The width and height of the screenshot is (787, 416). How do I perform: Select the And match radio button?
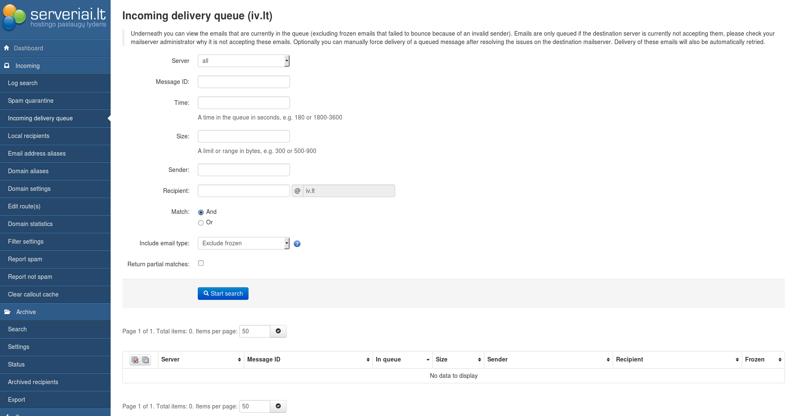[x=201, y=212]
